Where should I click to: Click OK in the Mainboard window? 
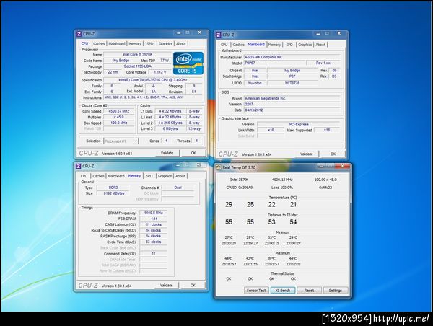coord(333,154)
